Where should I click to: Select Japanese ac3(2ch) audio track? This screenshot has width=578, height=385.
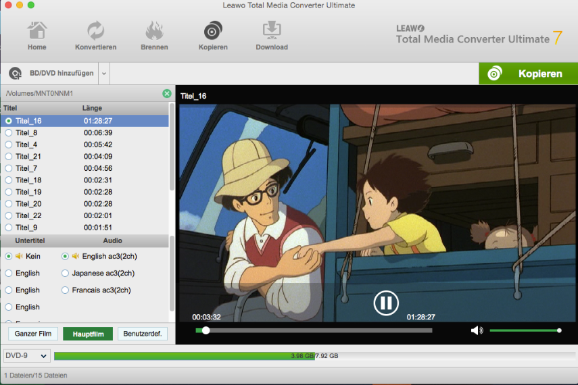pyautogui.click(x=65, y=273)
